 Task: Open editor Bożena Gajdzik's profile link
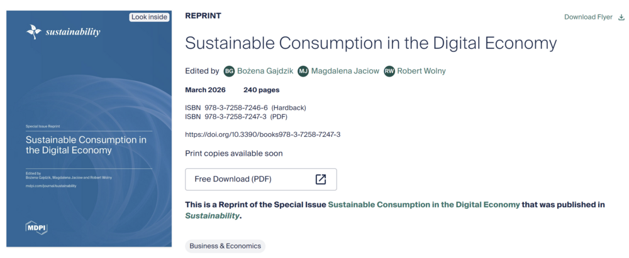point(265,71)
